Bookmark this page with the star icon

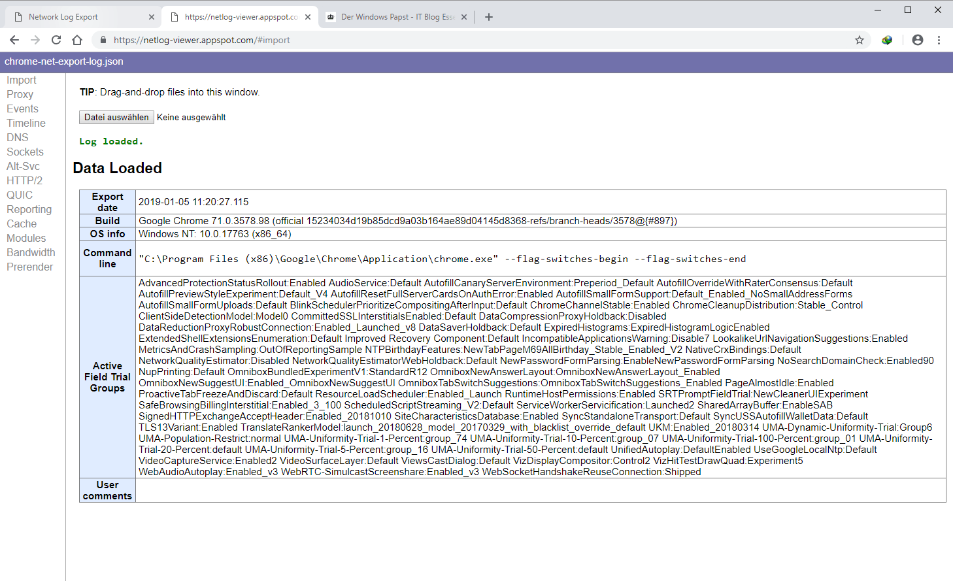[859, 40]
